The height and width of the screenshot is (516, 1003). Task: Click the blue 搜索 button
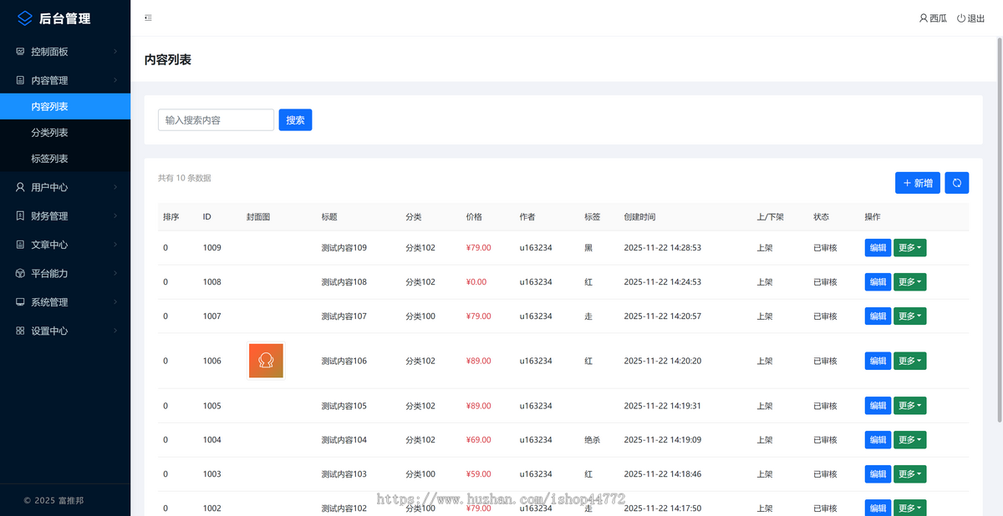[295, 120]
